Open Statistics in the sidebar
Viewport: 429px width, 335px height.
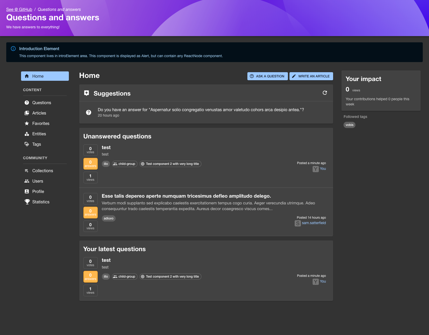click(x=45, y=202)
